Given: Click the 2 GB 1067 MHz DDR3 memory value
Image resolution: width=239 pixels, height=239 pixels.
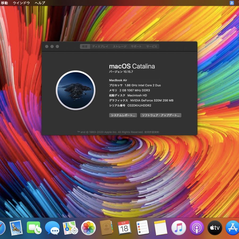Looking at the screenshot, I should 135,90.
